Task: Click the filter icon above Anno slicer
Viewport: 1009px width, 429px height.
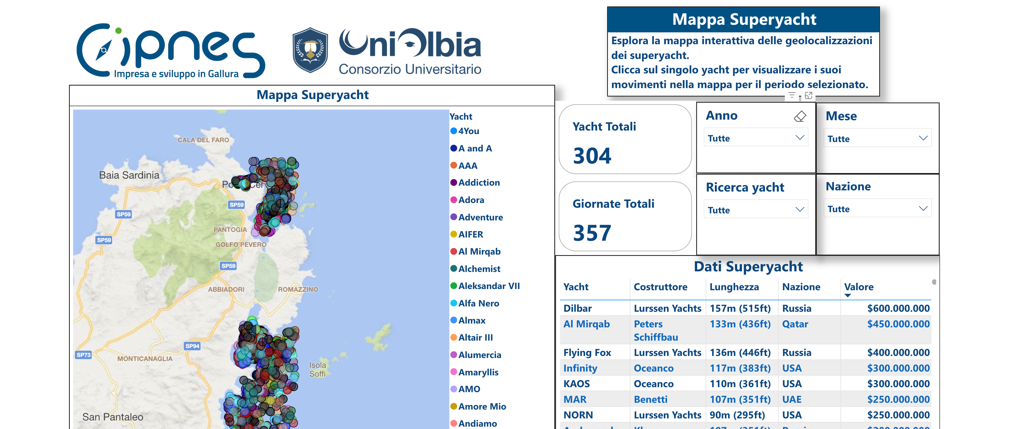Action: coord(792,95)
